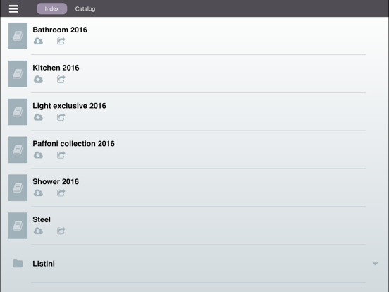Image resolution: width=389 pixels, height=292 pixels.
Task: Open the Listini folder label
Action: [x=44, y=264]
